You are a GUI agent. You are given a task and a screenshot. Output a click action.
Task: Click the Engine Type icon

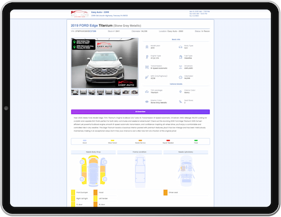coord(147,57)
